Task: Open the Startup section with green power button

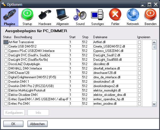Action: (x=27, y=17)
